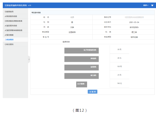This screenshot has height=119, width=156.
Task: Click the 电子档案制作费 gray label
Action: 81,50
